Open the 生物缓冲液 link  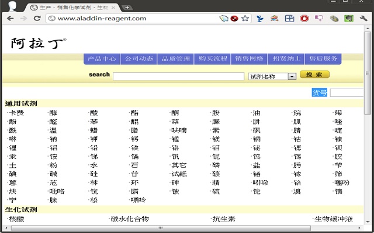tap(334, 219)
